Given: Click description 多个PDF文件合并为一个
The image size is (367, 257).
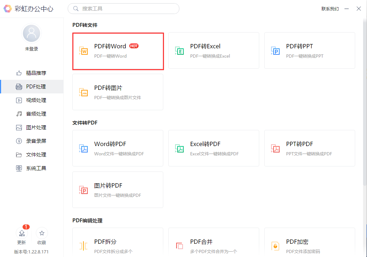Looking at the screenshot, I should point(213,252).
